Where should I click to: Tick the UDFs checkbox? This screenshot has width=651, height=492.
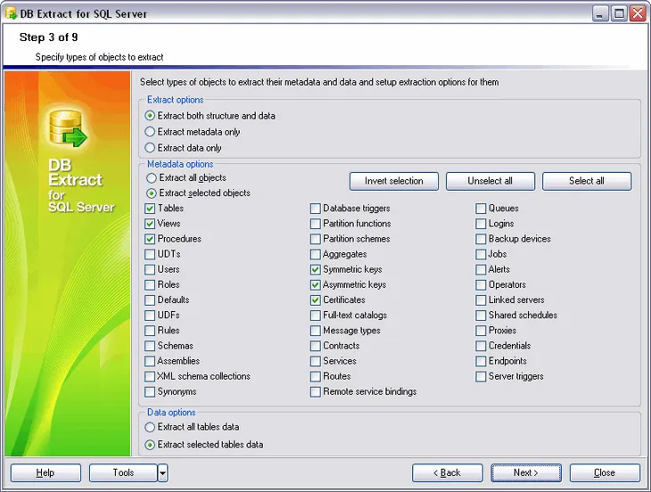(x=150, y=316)
